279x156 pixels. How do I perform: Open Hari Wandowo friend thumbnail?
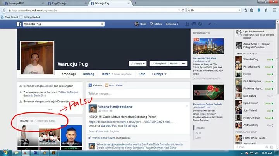click(71, 136)
